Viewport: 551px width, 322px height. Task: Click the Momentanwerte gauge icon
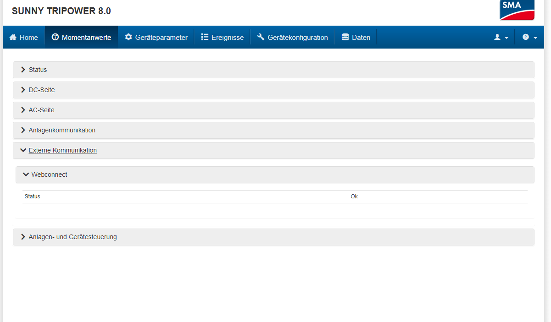pos(55,37)
